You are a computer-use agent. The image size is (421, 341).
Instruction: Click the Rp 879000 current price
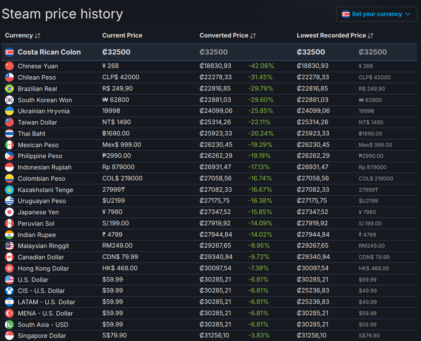point(119,167)
